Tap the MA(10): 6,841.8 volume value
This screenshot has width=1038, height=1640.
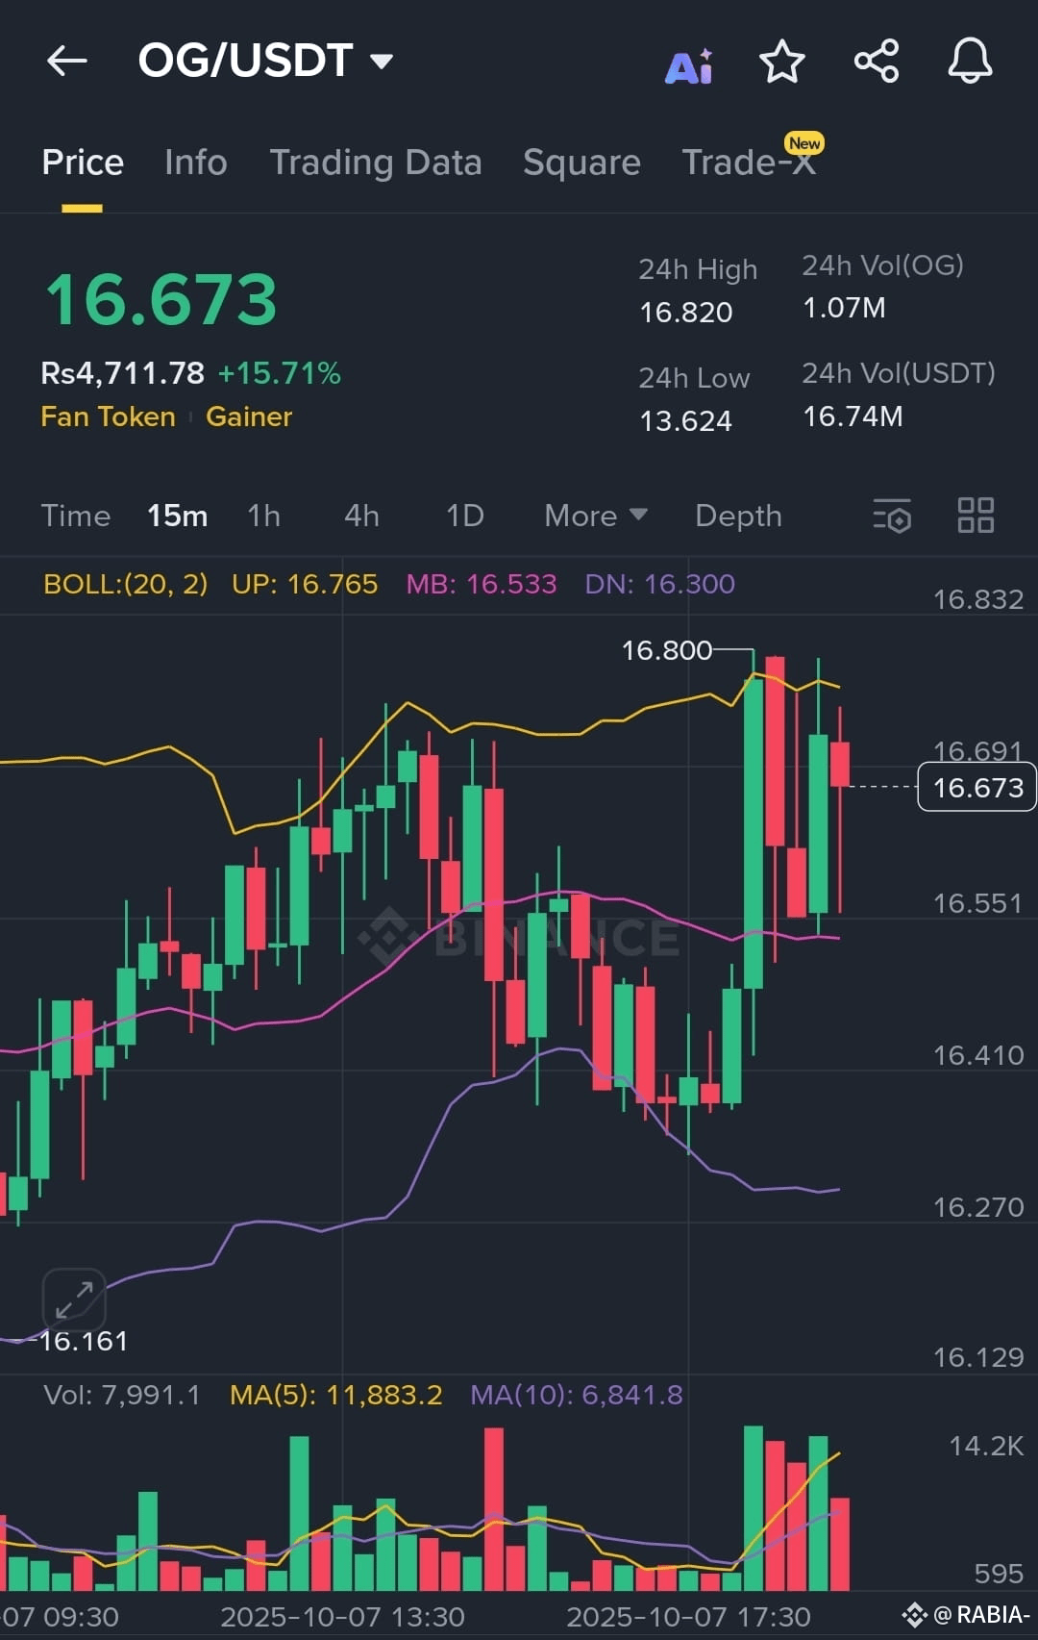pyautogui.click(x=577, y=1395)
